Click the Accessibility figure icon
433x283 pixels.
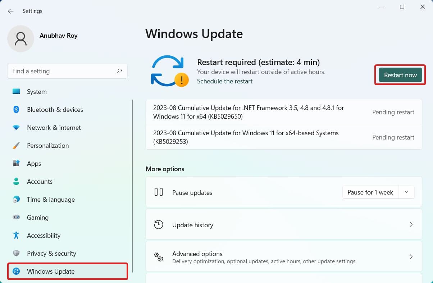pos(16,236)
